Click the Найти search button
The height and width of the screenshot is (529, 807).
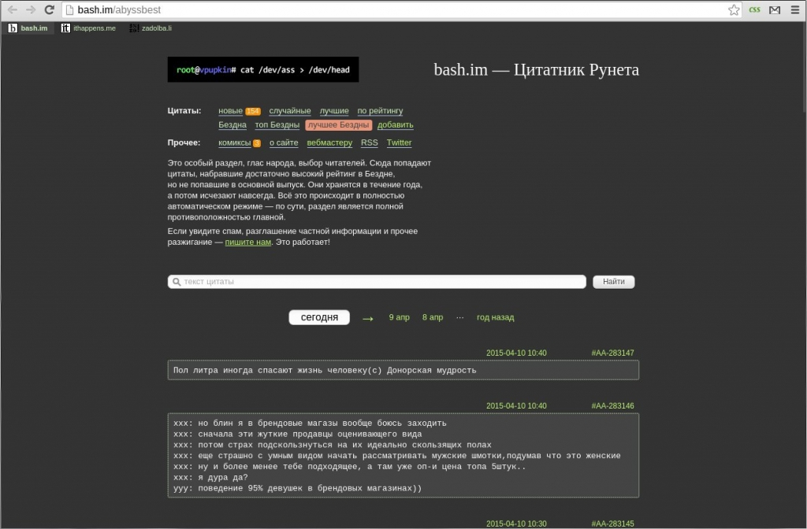(x=613, y=282)
